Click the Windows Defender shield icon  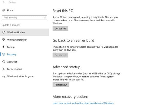[4, 39]
